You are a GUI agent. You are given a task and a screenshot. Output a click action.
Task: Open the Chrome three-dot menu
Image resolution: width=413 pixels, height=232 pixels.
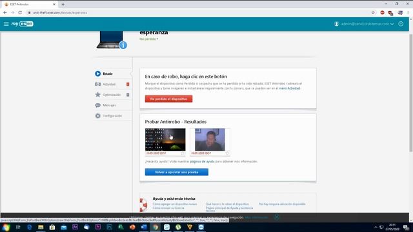tap(408, 13)
